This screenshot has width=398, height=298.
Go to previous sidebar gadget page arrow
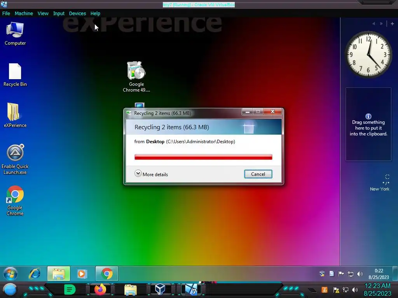tap(374, 24)
